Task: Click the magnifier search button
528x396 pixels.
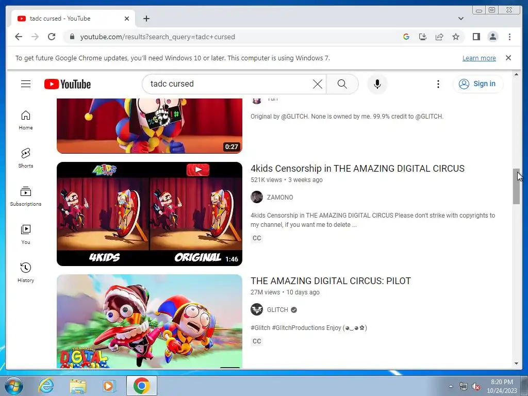Action: (x=342, y=84)
